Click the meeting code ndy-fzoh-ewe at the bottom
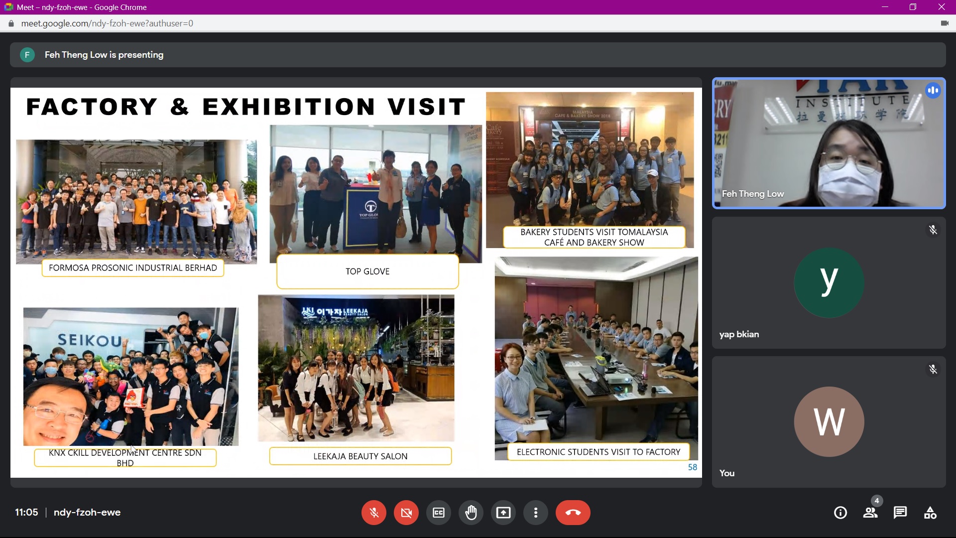 pyautogui.click(x=87, y=513)
